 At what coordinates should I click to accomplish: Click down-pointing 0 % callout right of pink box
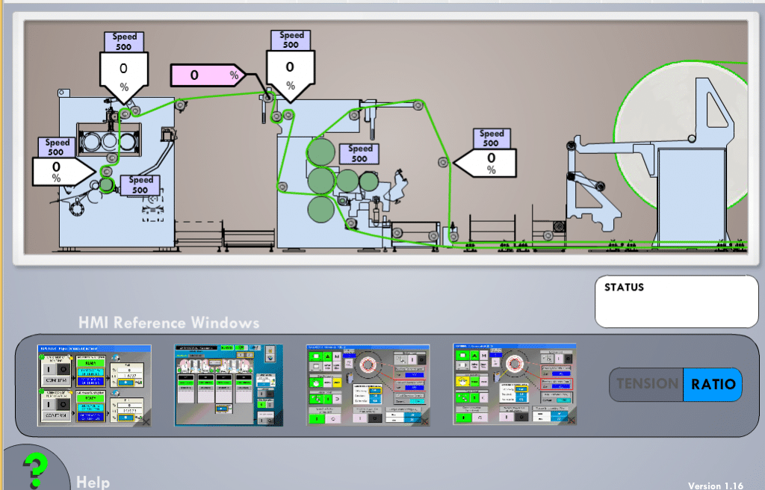tap(290, 71)
